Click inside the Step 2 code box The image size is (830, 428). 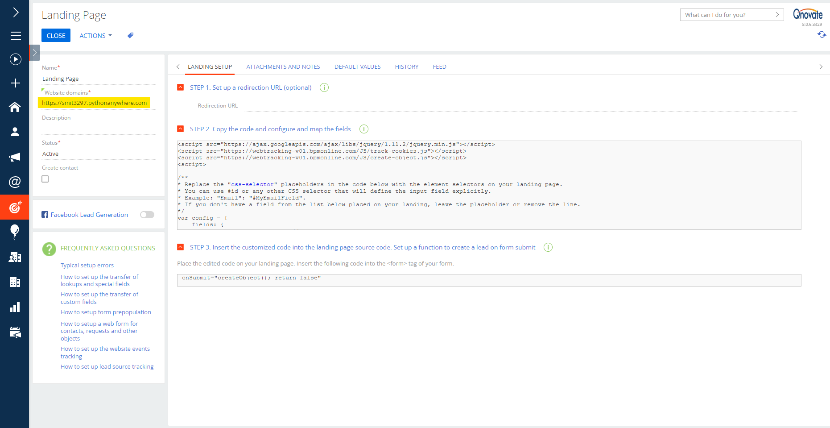click(x=489, y=185)
